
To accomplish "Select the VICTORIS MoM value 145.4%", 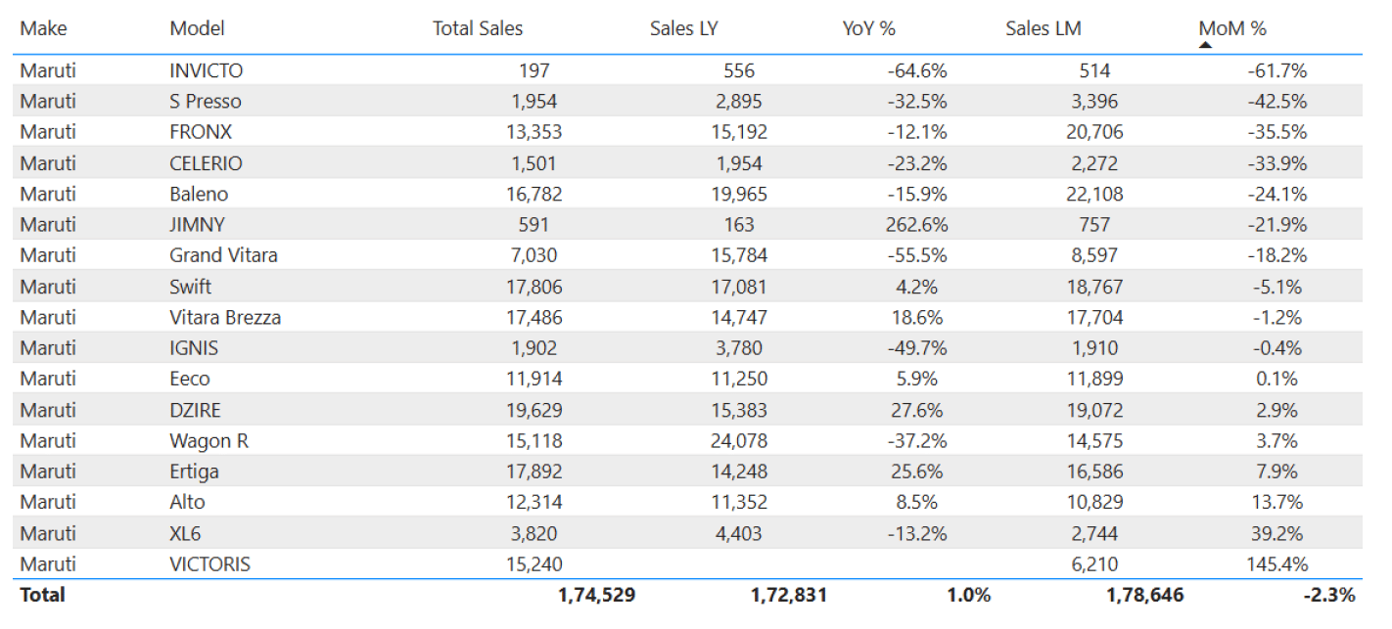I will (1276, 564).
